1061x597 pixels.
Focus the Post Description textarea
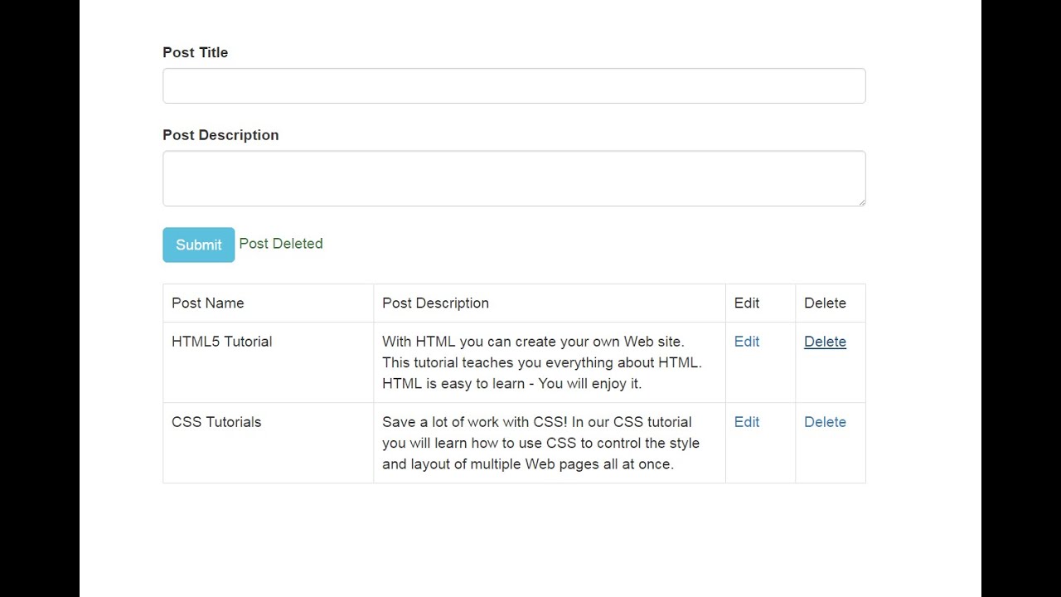pyautogui.click(x=514, y=178)
